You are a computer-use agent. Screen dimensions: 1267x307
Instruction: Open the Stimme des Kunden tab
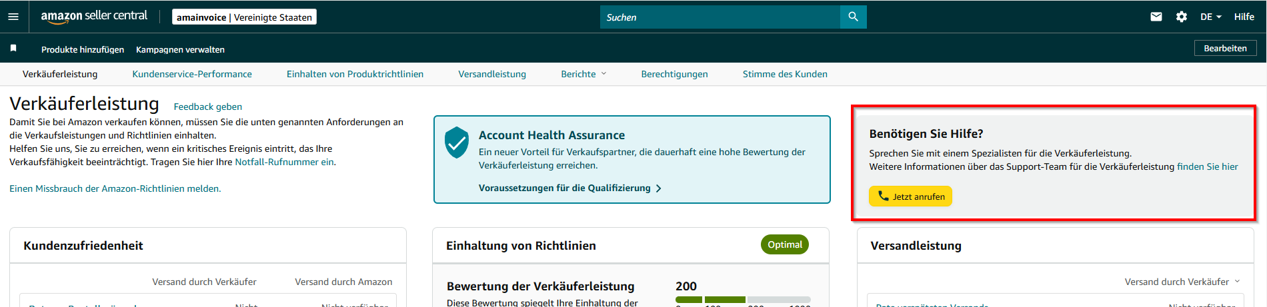[x=785, y=74]
